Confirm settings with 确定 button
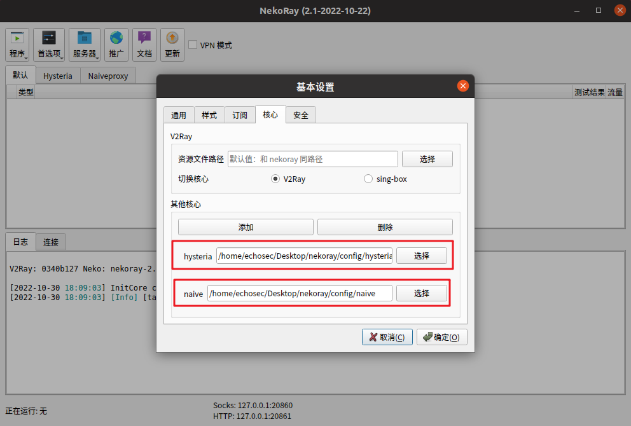Screen dimensions: 631x426 point(441,336)
